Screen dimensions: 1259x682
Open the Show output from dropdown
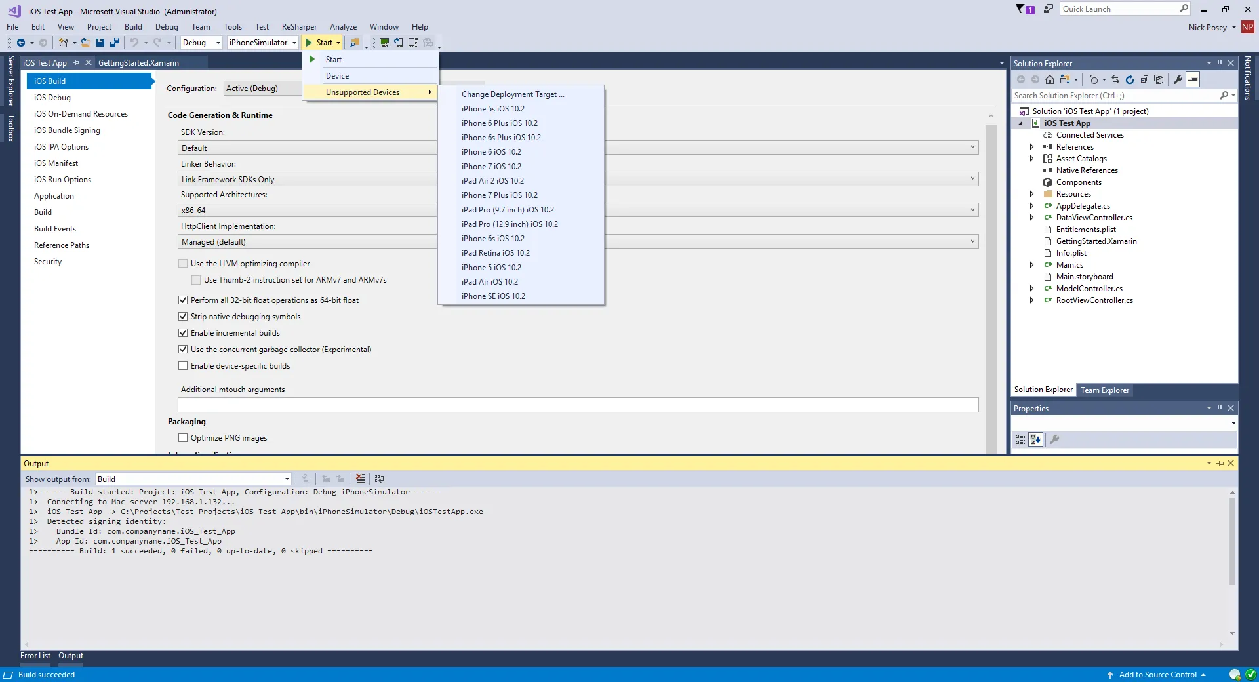click(x=193, y=479)
